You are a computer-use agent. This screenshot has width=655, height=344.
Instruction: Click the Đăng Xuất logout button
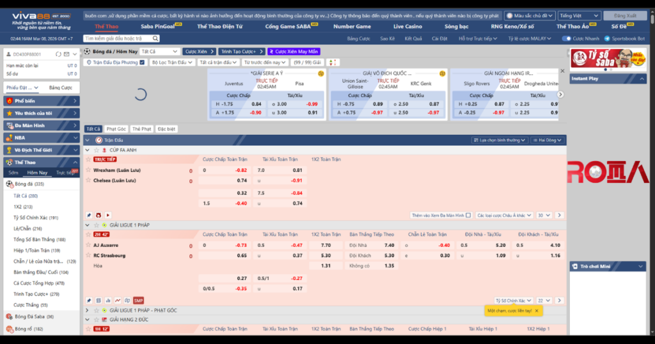coord(626,15)
